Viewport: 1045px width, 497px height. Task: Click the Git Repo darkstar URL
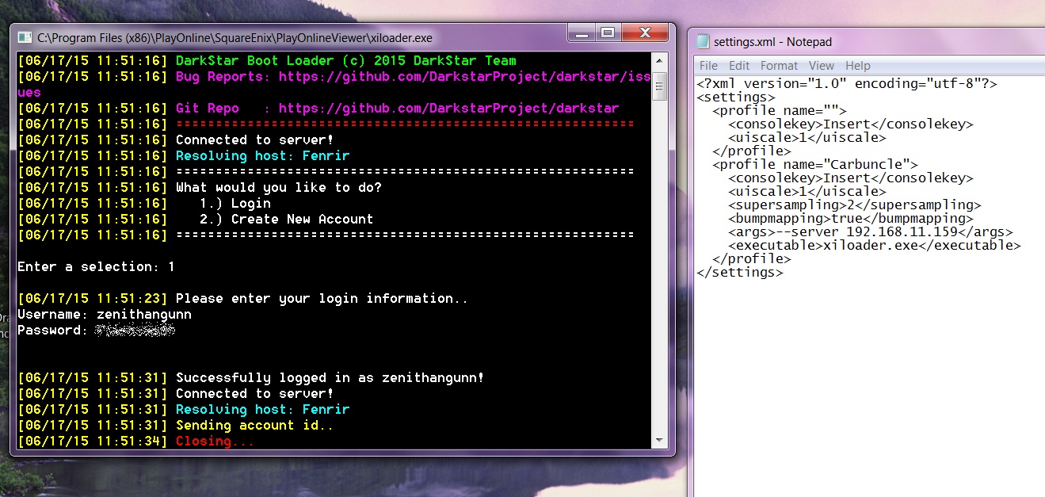click(x=448, y=109)
